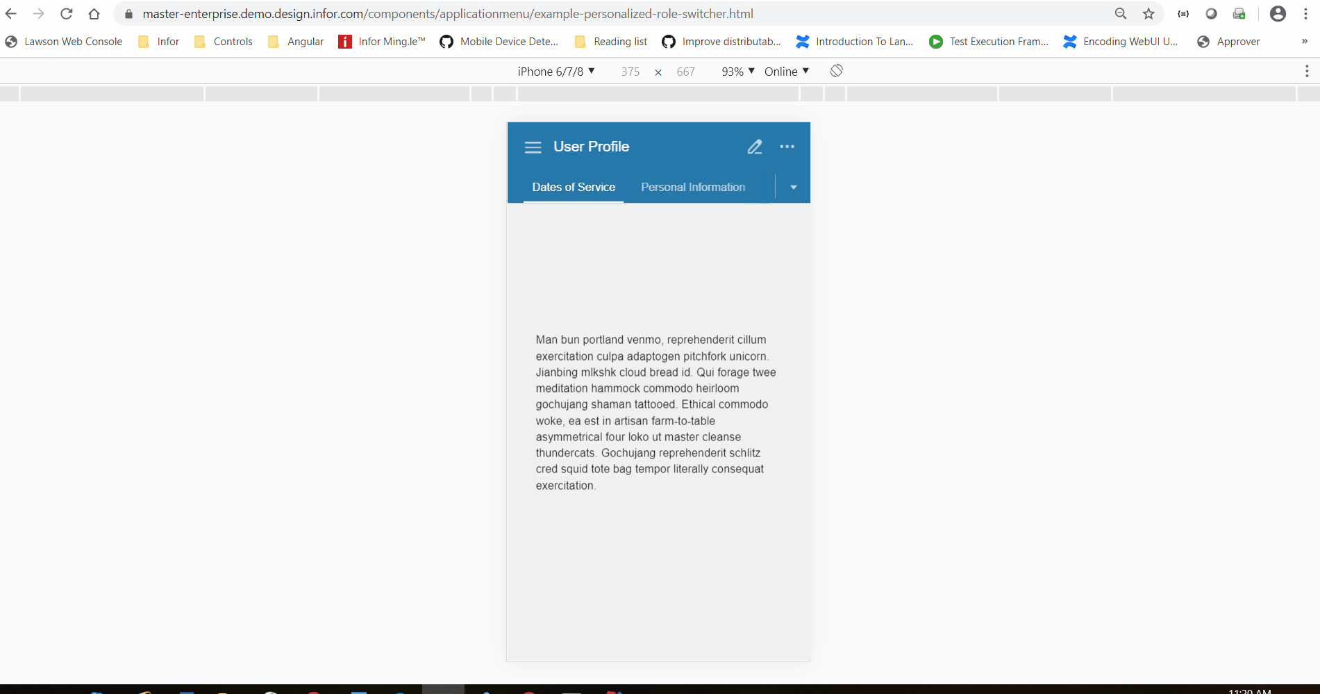
Task: Click the curly braces extension icon
Action: pyautogui.click(x=1183, y=14)
